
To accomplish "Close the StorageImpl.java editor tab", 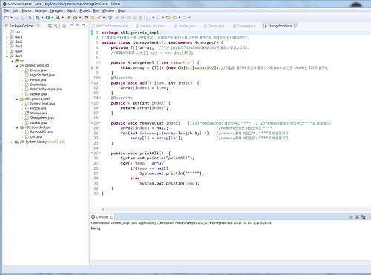I will (x=295, y=26).
